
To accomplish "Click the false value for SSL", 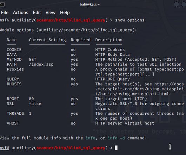I will coord(35,103).
